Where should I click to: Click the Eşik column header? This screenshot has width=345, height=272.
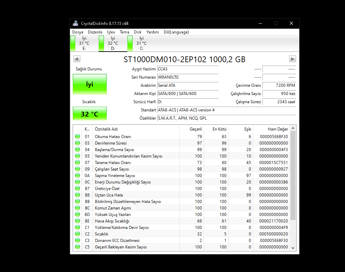pos(241,129)
